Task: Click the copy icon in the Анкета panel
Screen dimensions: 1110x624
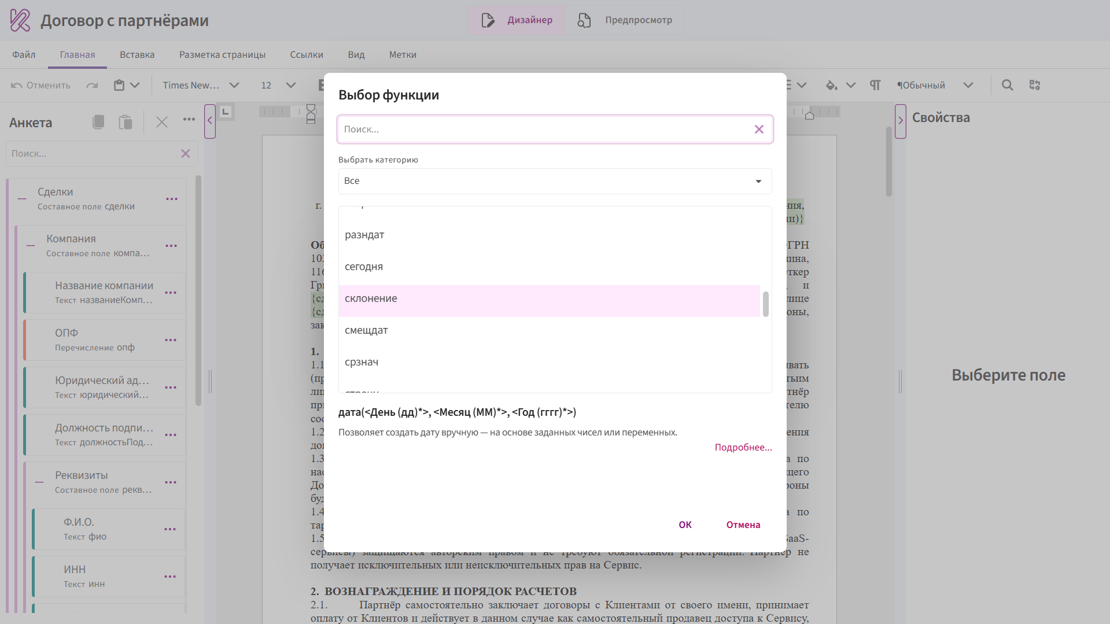Action: pyautogui.click(x=98, y=122)
